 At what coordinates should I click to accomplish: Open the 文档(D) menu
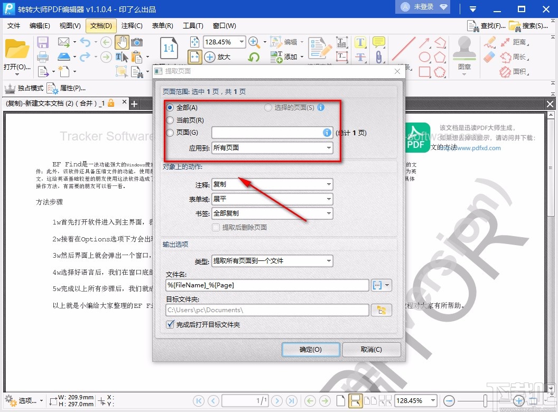[x=100, y=25]
